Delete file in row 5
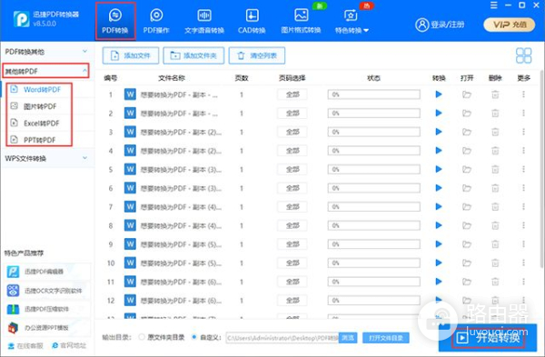The height and width of the screenshot is (357, 545). coord(495,169)
